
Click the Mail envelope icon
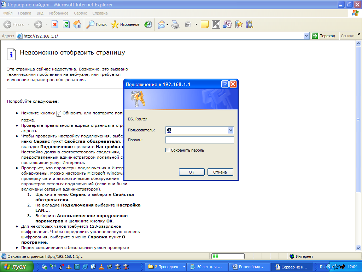pos(162,24)
